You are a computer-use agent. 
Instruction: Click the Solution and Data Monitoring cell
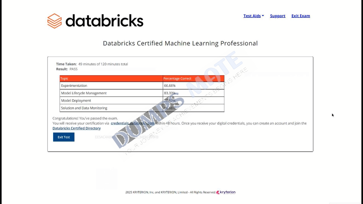[x=111, y=108]
